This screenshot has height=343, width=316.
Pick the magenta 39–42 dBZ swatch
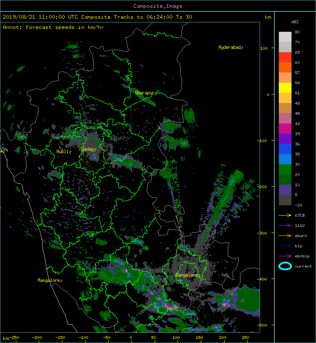(285, 129)
